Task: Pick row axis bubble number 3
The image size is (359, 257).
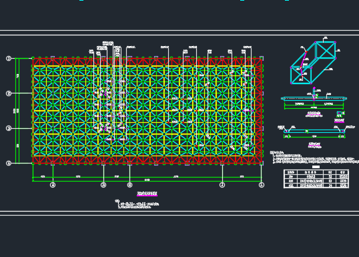Action: (9, 128)
